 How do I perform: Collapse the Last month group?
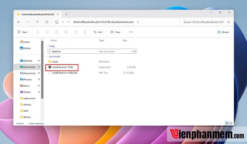tap(47, 57)
